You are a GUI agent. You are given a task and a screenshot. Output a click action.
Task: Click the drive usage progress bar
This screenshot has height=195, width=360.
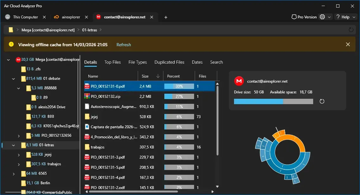[x=274, y=101]
